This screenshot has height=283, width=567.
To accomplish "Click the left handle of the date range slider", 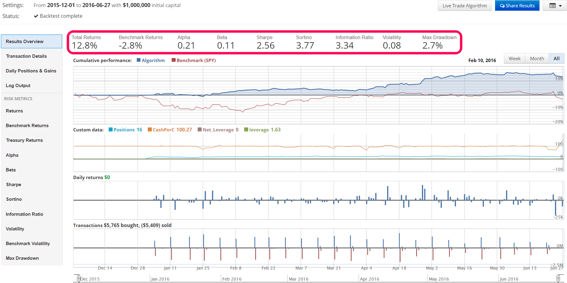I will (x=78, y=278).
